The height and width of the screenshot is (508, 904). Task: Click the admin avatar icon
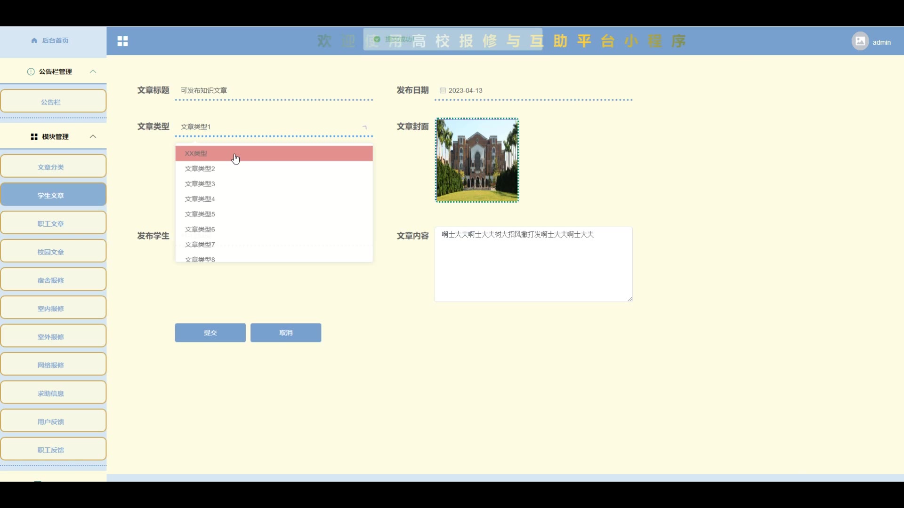coord(860,41)
